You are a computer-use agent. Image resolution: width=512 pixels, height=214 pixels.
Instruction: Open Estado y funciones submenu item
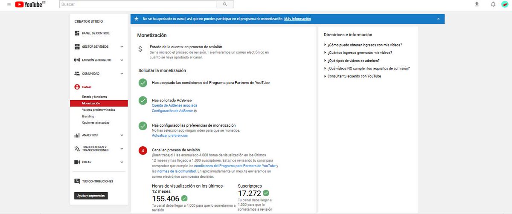pyautogui.click(x=94, y=97)
